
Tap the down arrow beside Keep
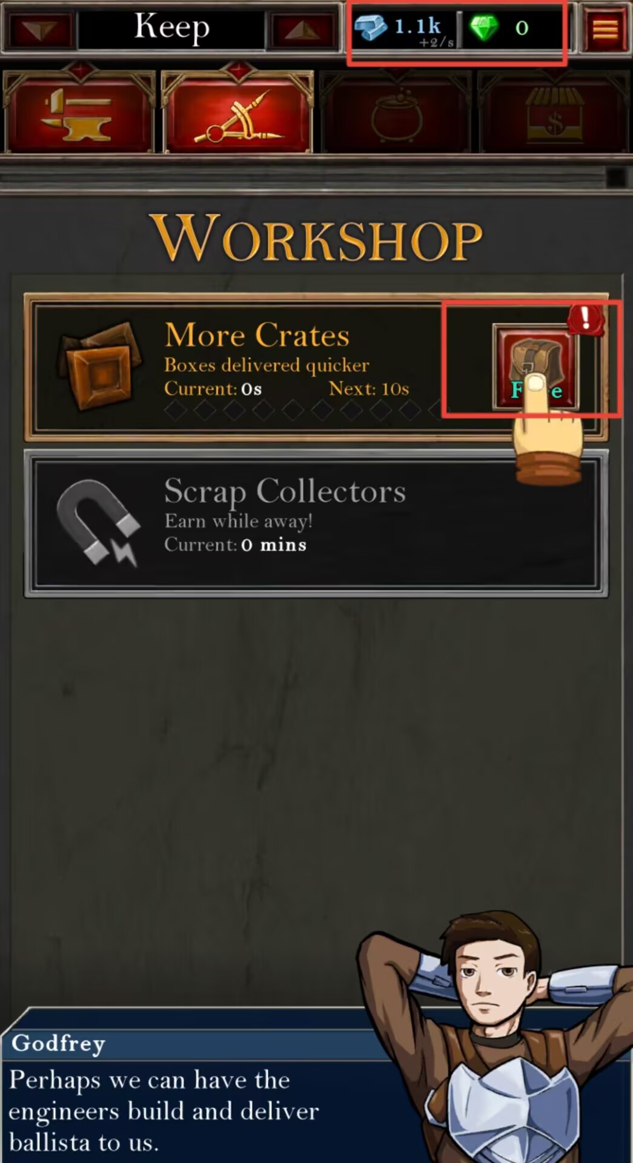tap(39, 28)
